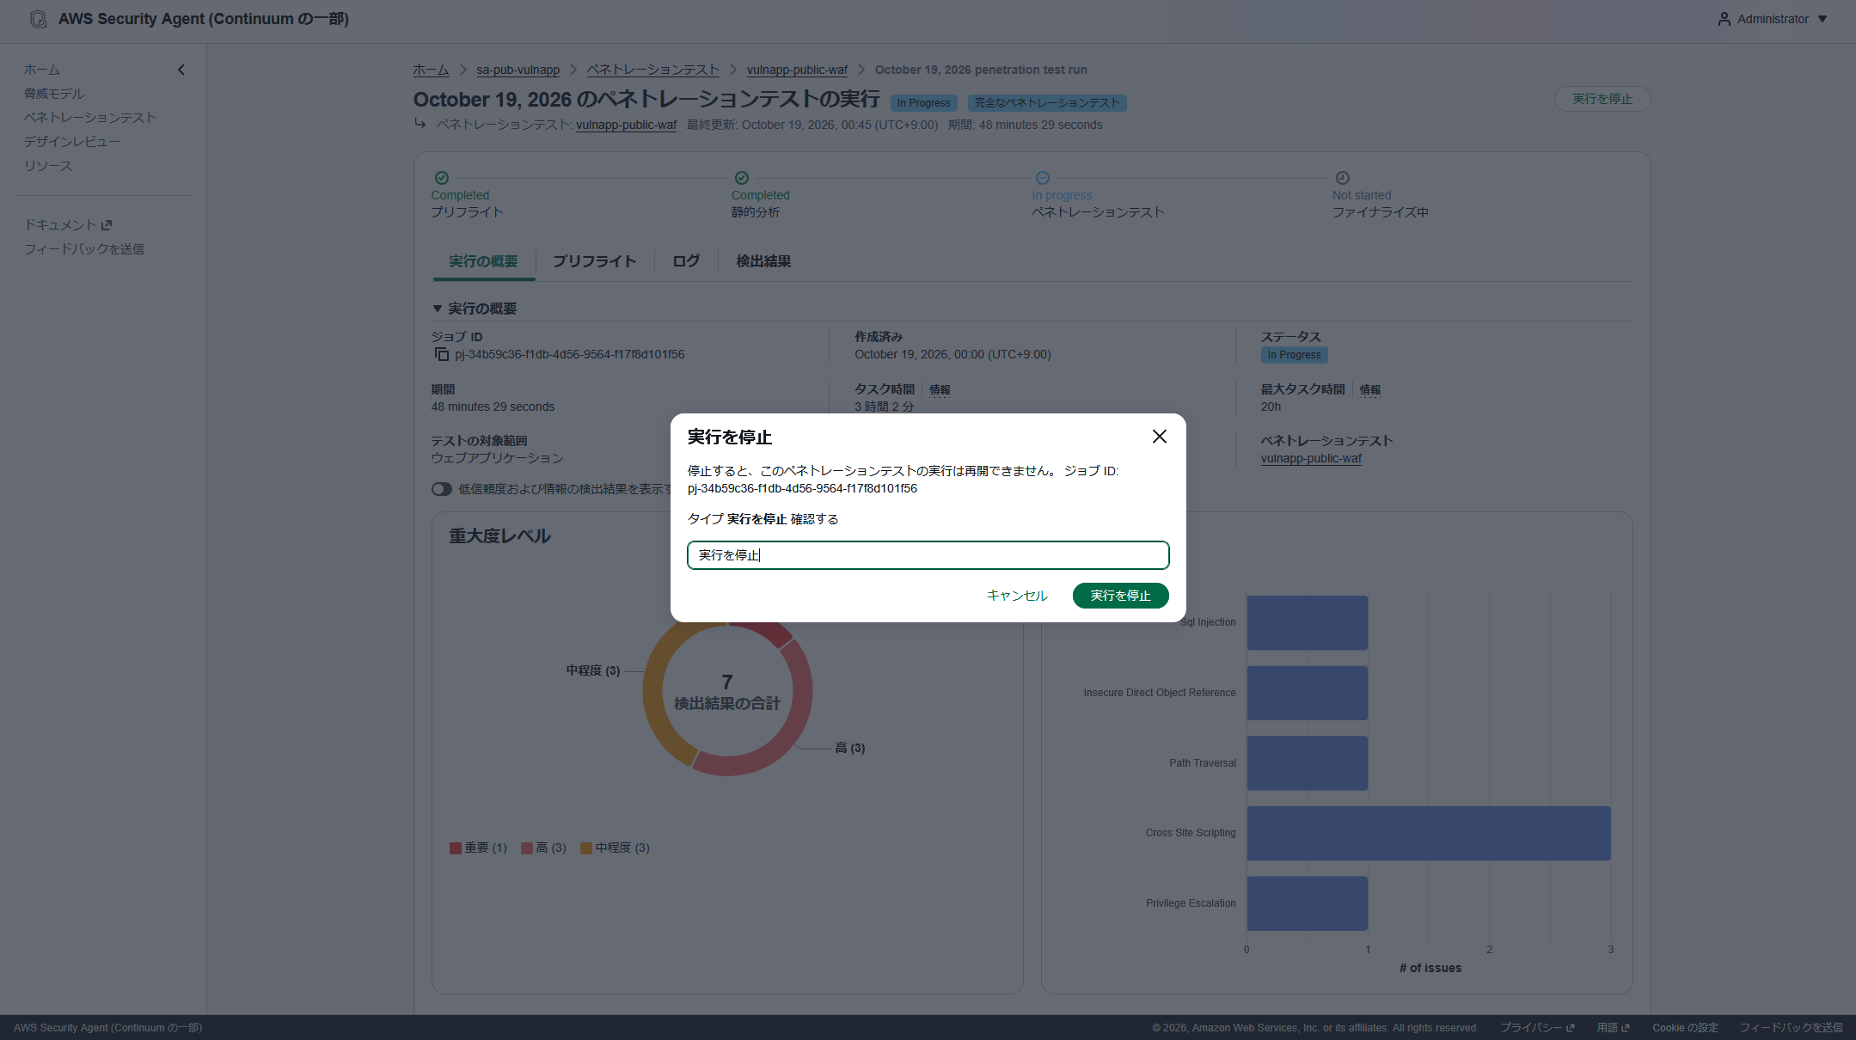
Task: Open Cookie の設定 in footer
Action: (x=1685, y=1028)
